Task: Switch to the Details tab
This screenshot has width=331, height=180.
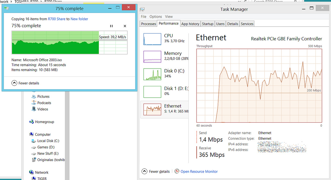Action: pyautogui.click(x=233, y=24)
